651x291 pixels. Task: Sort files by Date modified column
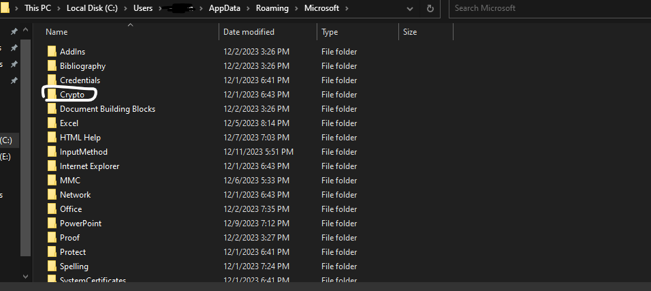point(249,32)
